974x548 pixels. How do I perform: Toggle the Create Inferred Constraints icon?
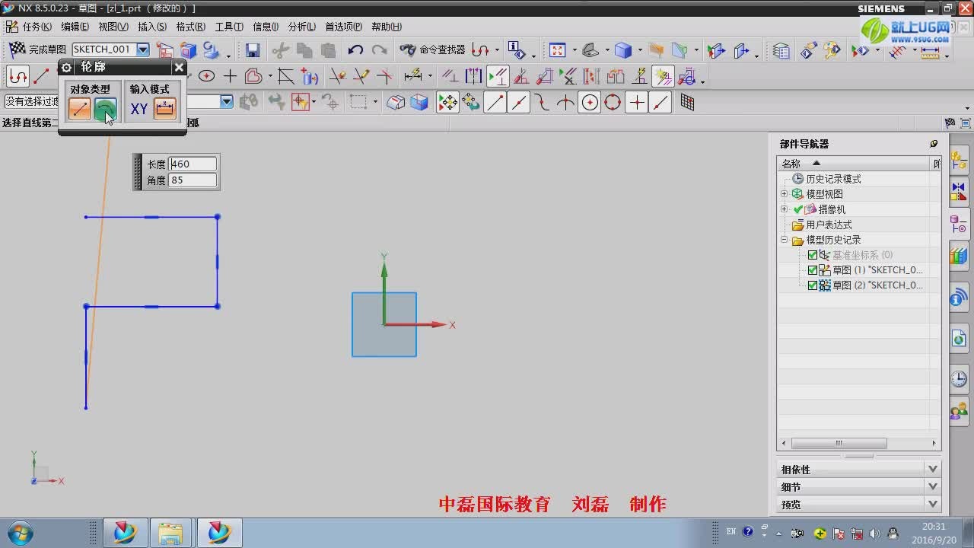coord(663,76)
